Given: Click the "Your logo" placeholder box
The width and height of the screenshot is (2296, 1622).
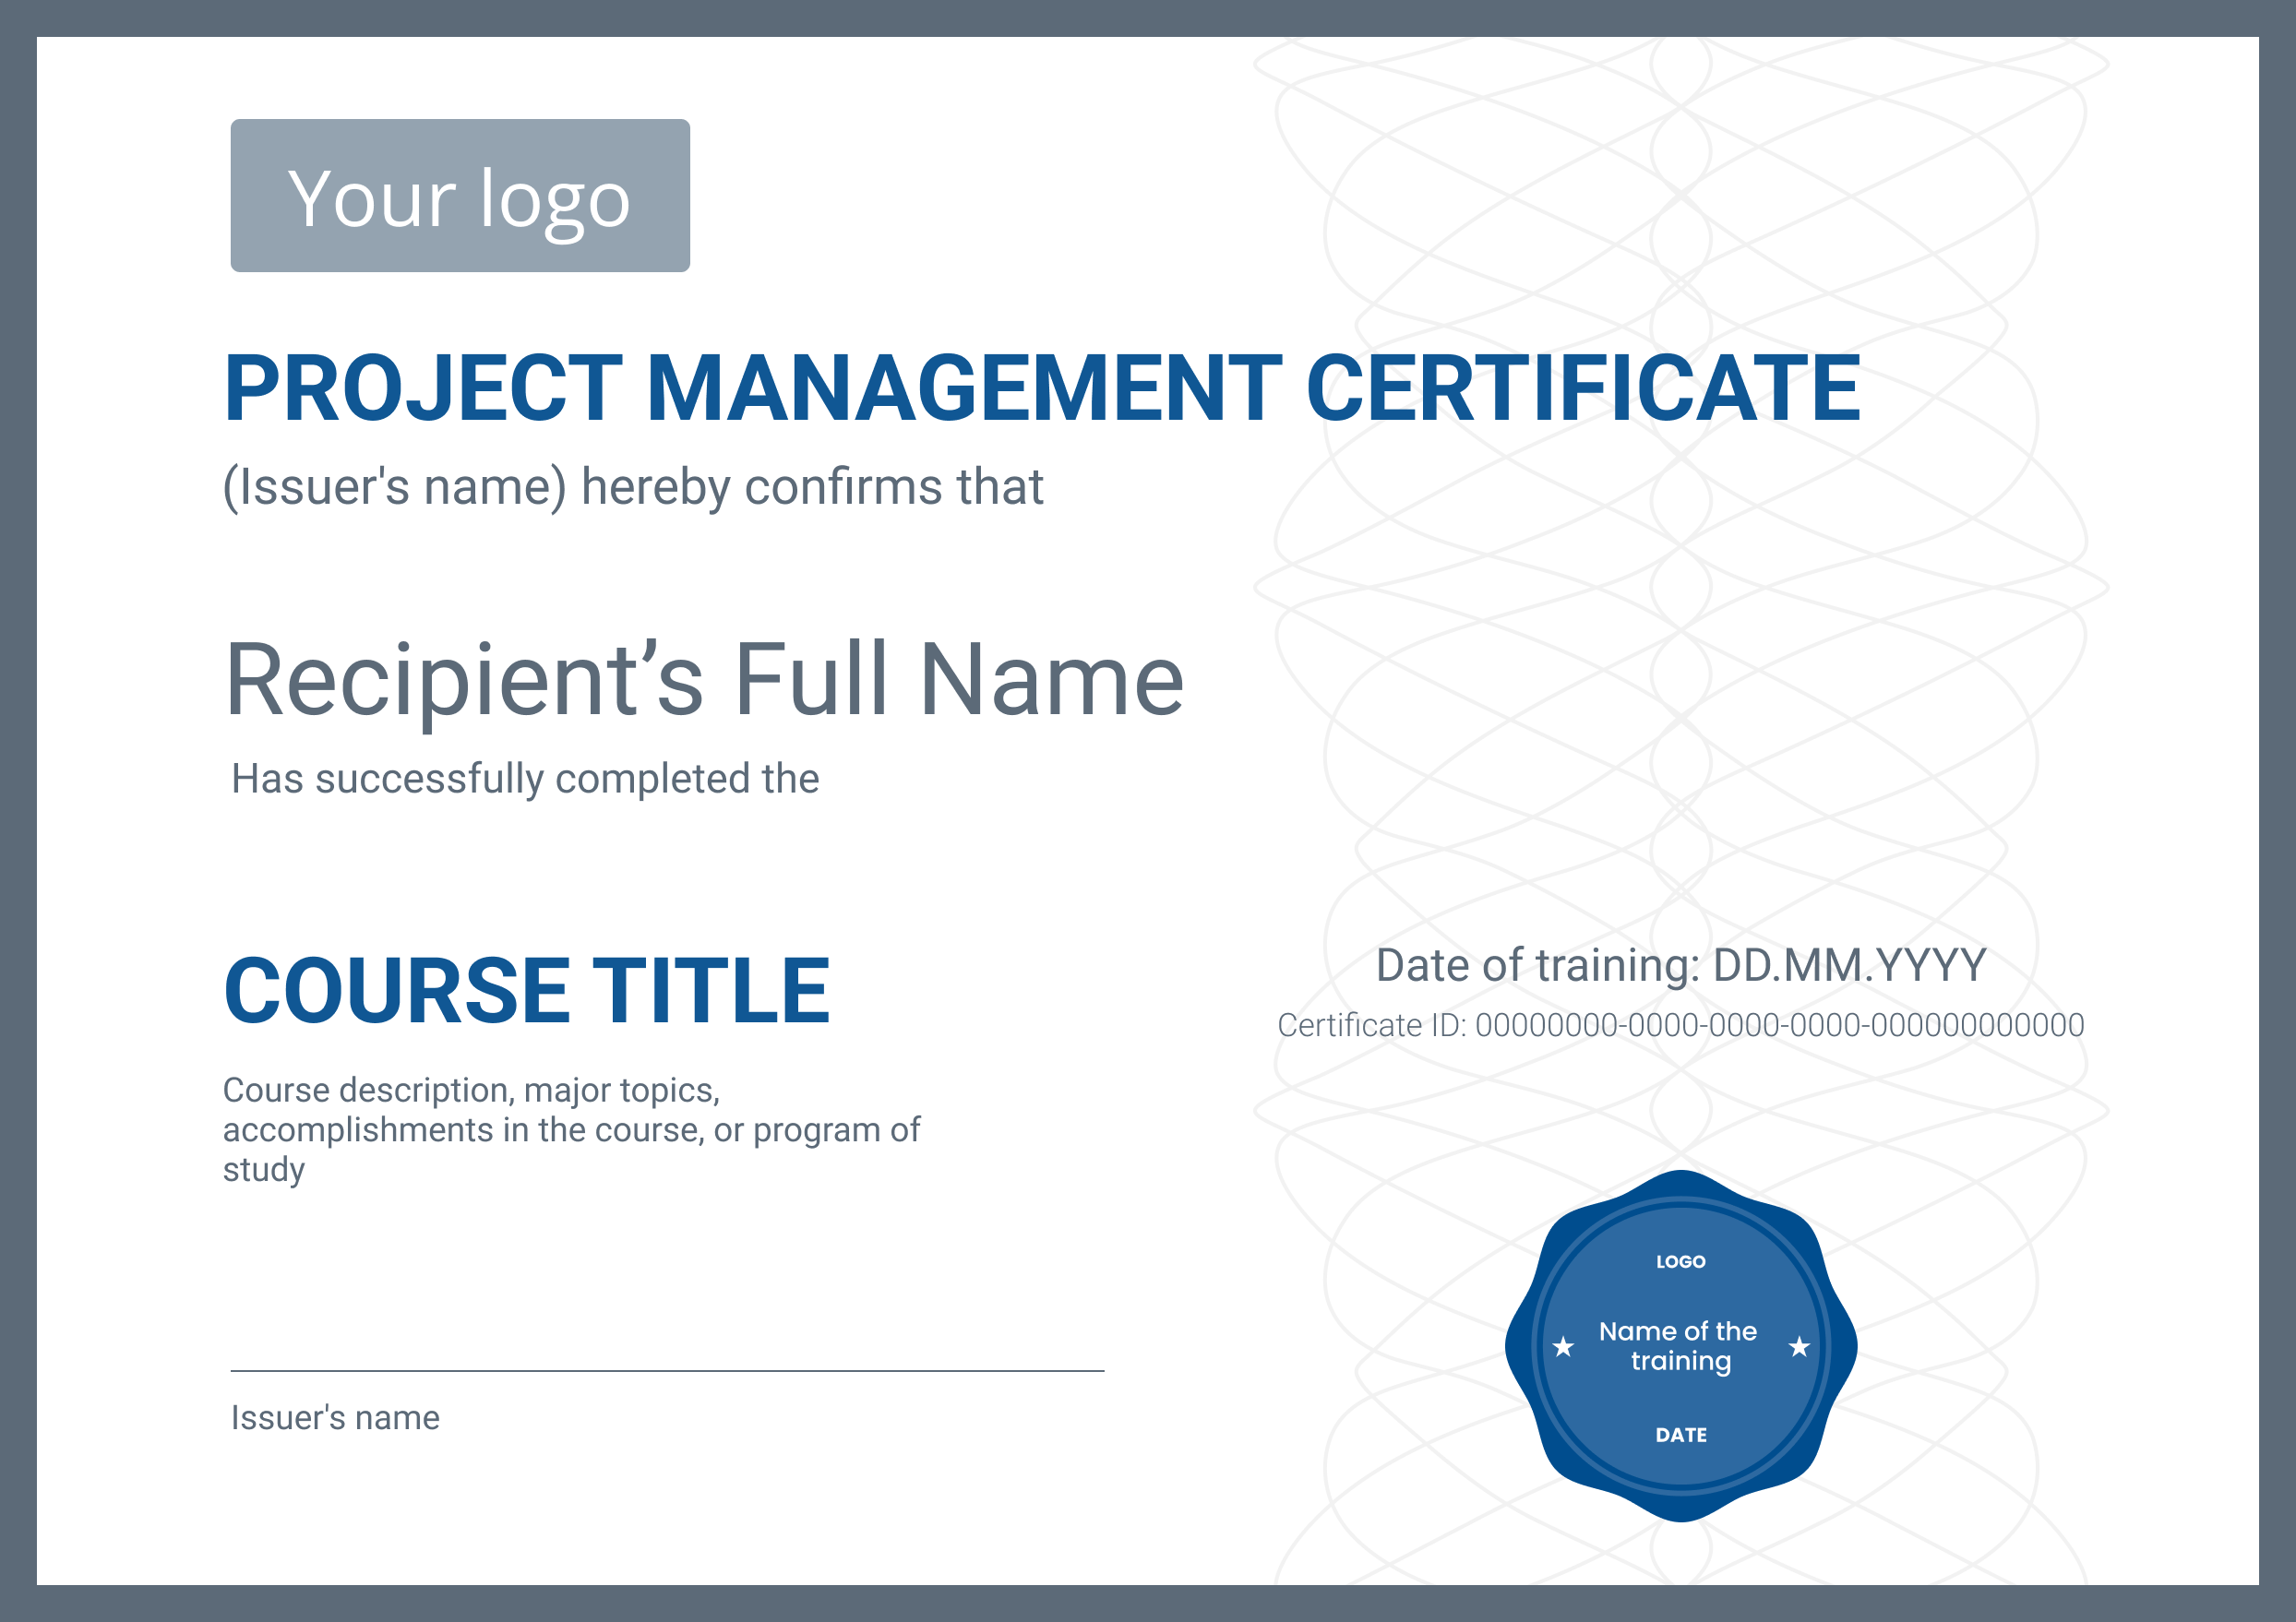Looking at the screenshot, I should click(x=460, y=196).
